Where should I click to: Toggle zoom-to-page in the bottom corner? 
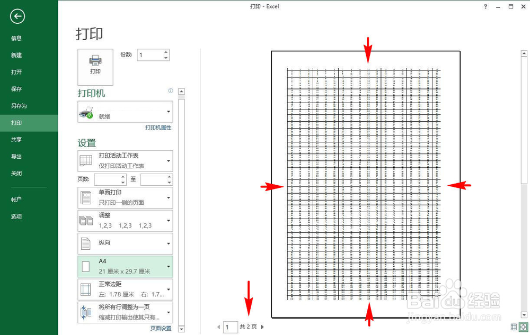point(522,327)
